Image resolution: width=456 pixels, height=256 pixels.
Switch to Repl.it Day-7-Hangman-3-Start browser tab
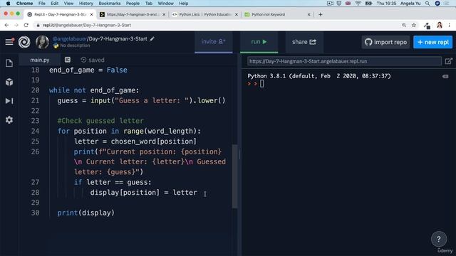pyautogui.click(x=61, y=14)
